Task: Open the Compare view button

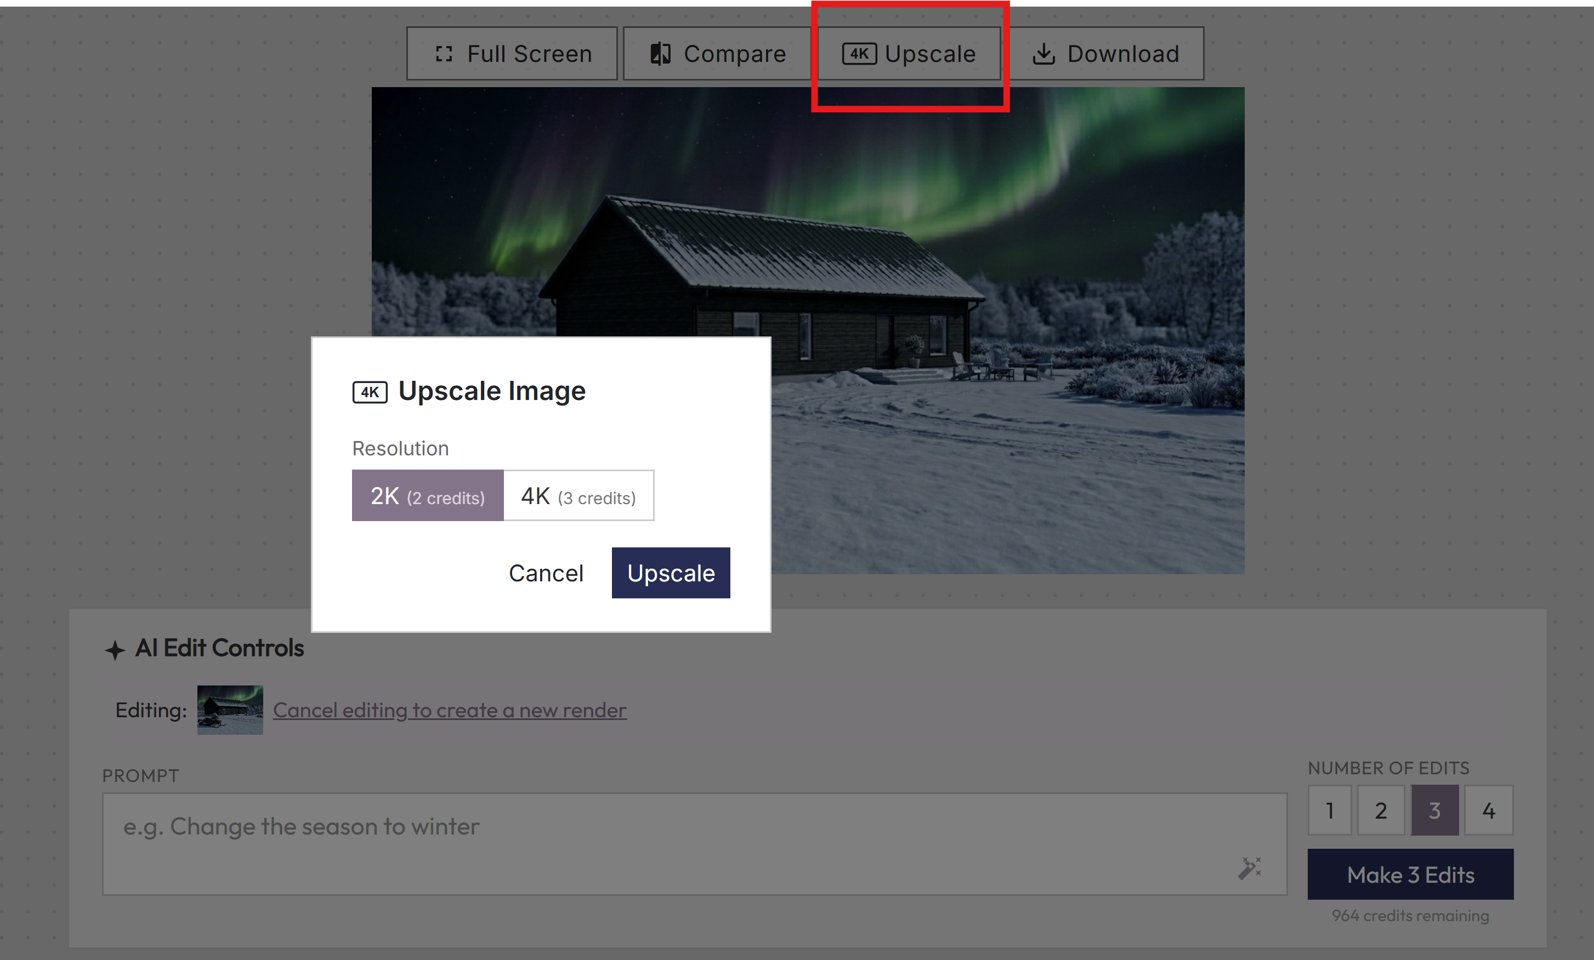Action: (x=717, y=54)
